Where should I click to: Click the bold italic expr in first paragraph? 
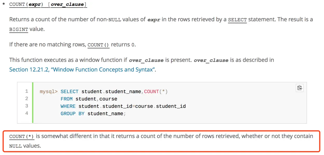(x=154, y=20)
